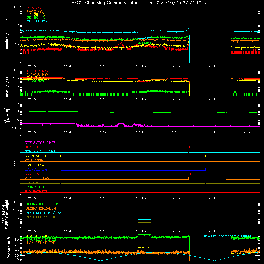This screenshot has height=264, width=264.
Task: Click the FRONT_RATIO legend label
Action: (x=38, y=236)
